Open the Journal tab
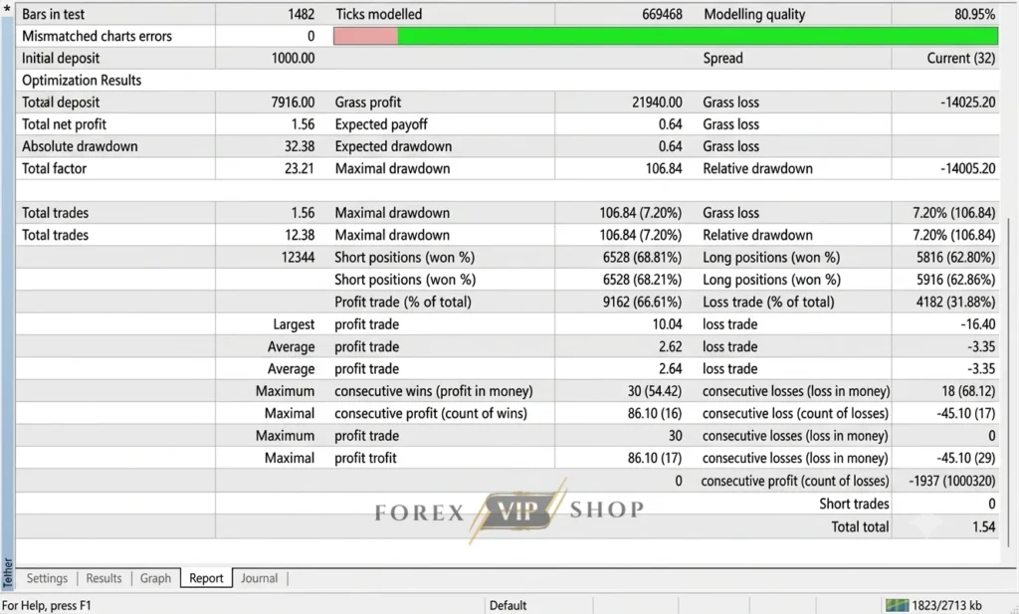Viewport: 1019px width, 614px height. tap(260, 578)
